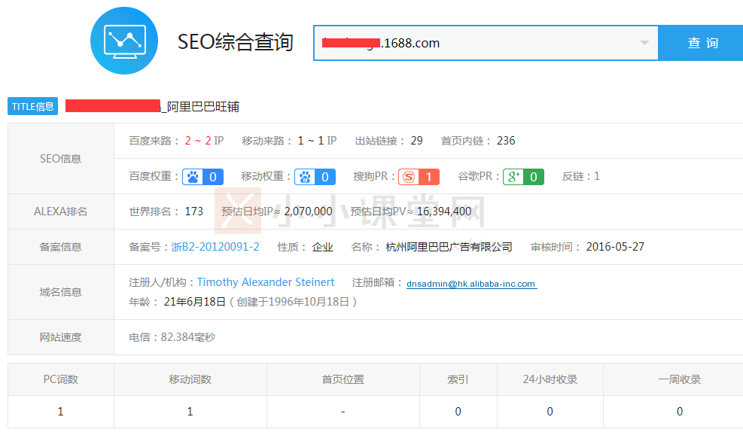
Task: Click the paw icon beside 移动权重
Action: click(305, 177)
